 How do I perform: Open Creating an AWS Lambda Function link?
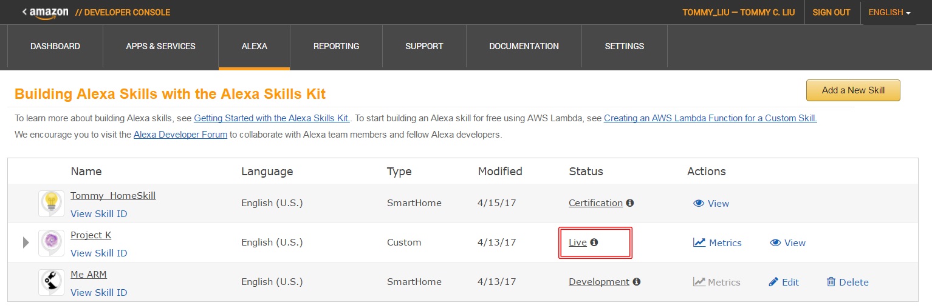(x=710, y=118)
